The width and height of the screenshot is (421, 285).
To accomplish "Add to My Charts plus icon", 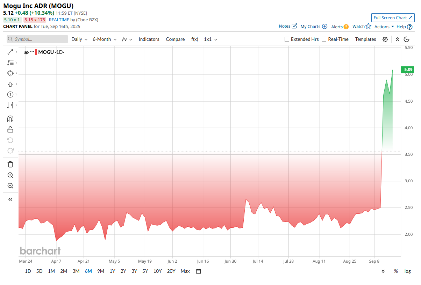I will tap(324, 27).
